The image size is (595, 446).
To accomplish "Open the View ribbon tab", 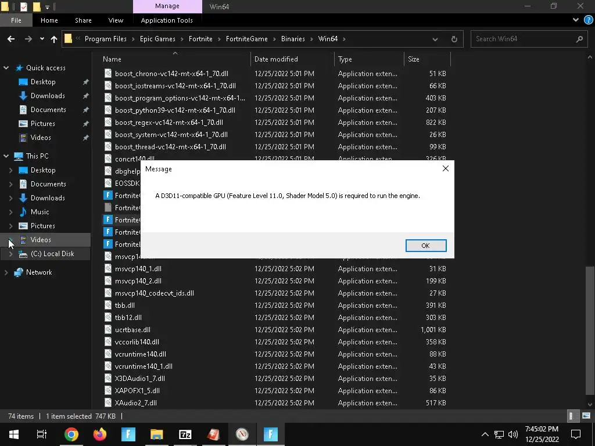I will click(116, 20).
